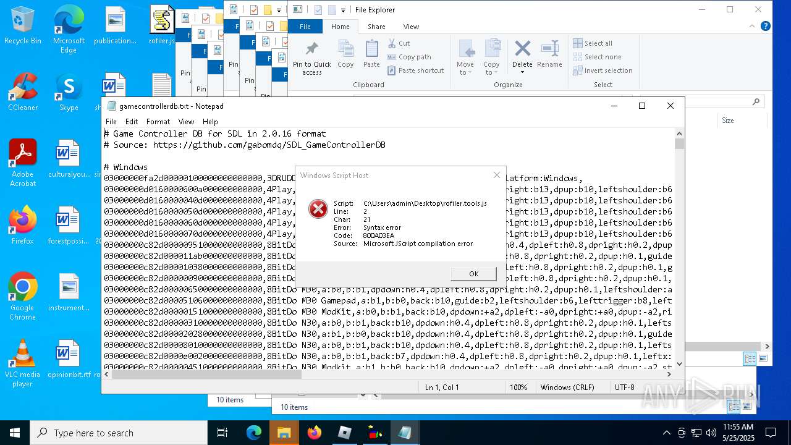Select the Home tab in File Explorer ribbon
791x445 pixels.
[x=341, y=27]
